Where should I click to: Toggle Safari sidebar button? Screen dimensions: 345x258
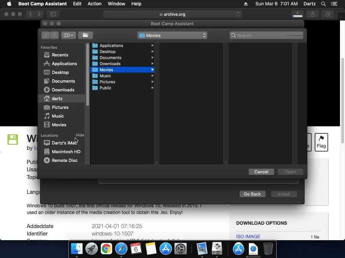(x=53, y=14)
